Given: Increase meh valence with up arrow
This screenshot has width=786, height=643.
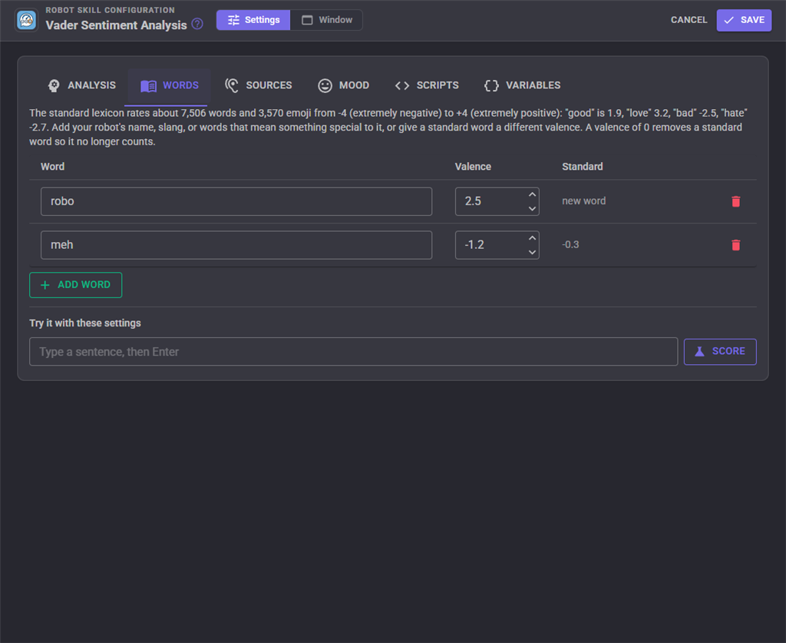Looking at the screenshot, I should coord(532,238).
